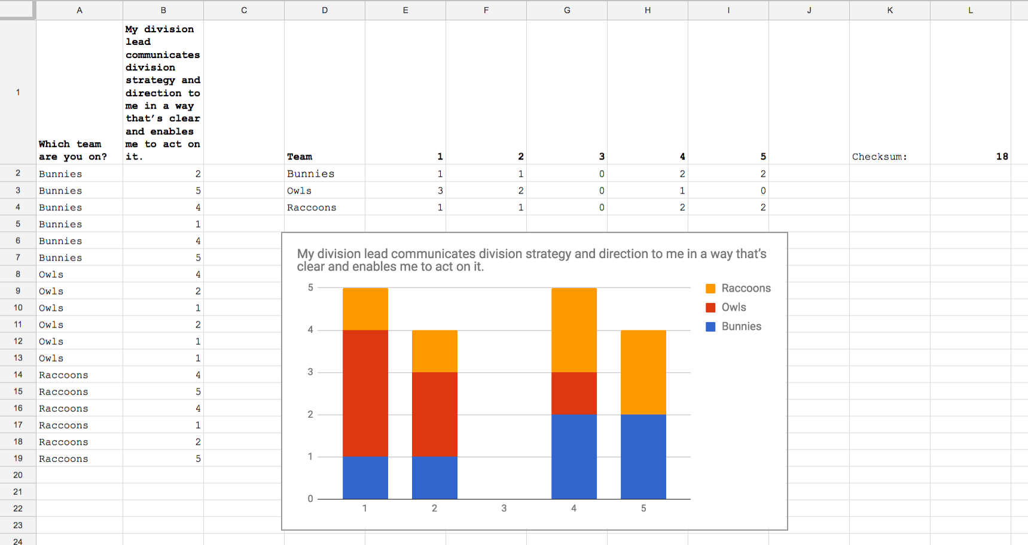The image size is (1028, 545).
Task: Click the blue segment on chart bar 5
Action: (x=643, y=457)
